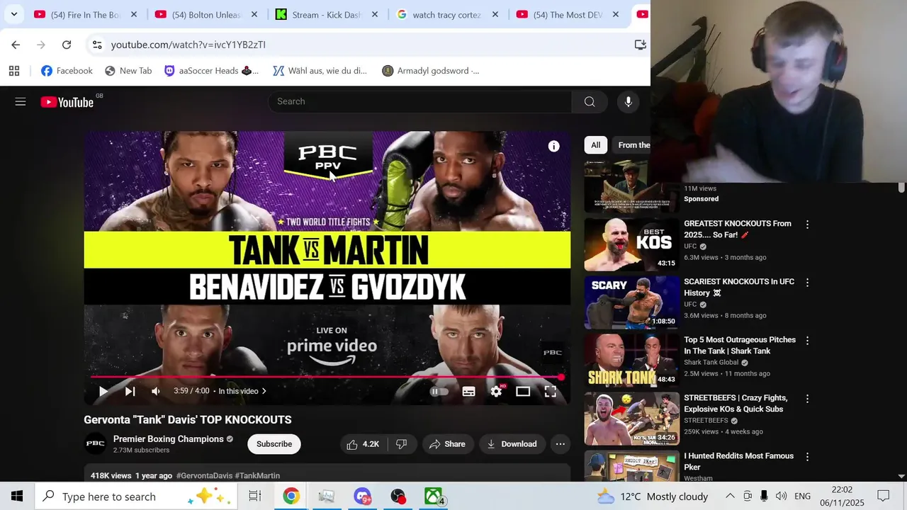Open Windows Start menu
Screen dimensions: 907x510
point(17,496)
